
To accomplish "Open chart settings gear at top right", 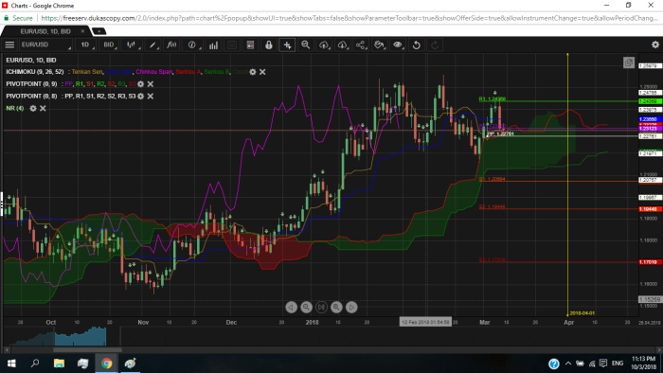I will pyautogui.click(x=655, y=44).
